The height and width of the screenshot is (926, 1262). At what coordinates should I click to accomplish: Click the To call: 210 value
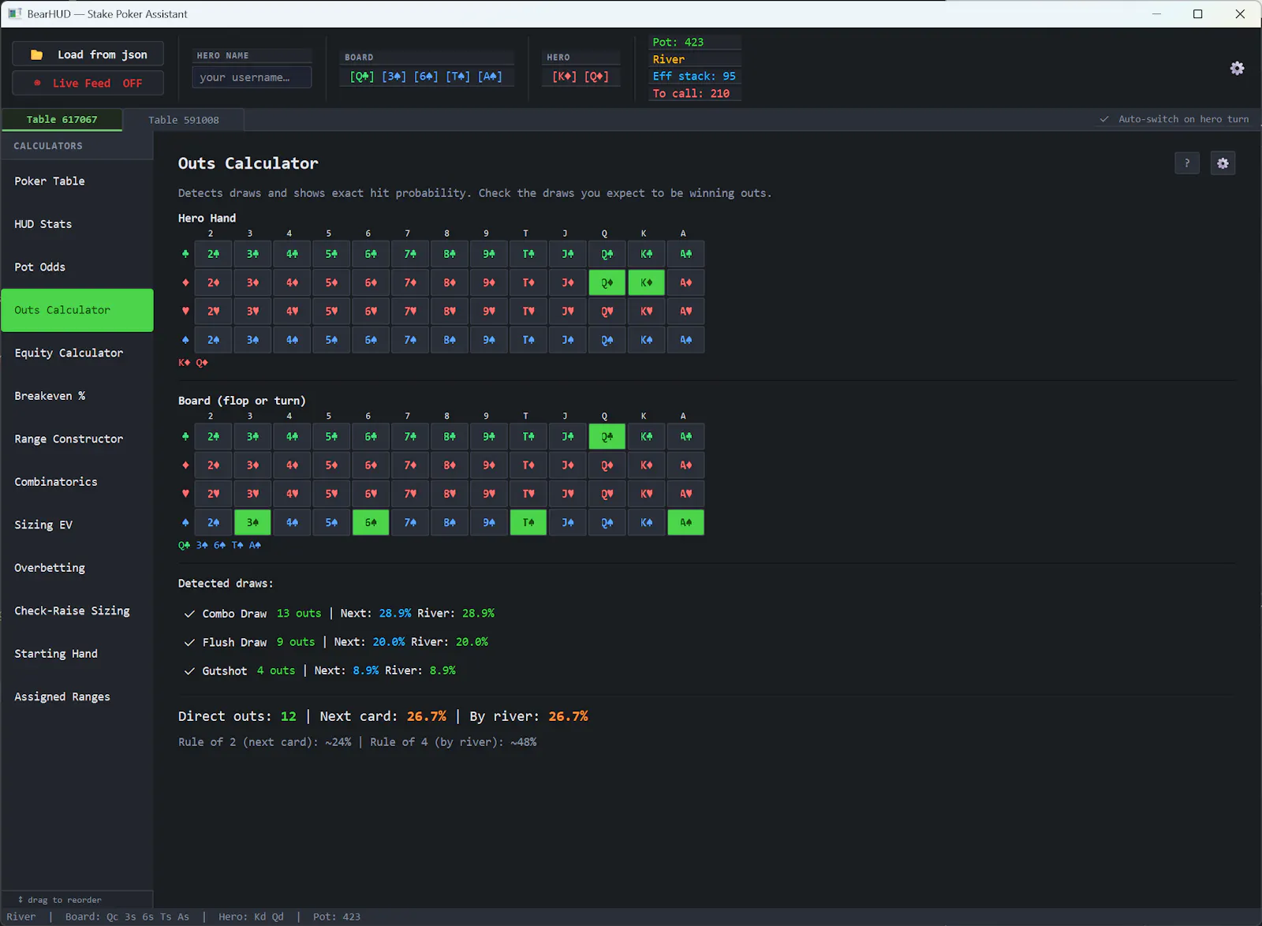(x=691, y=94)
